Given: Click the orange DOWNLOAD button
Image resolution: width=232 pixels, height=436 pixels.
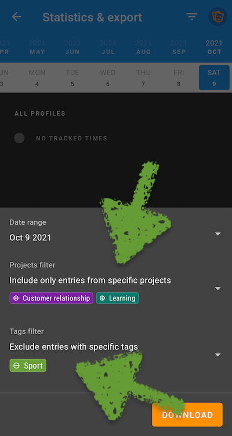Looking at the screenshot, I should (x=187, y=414).
